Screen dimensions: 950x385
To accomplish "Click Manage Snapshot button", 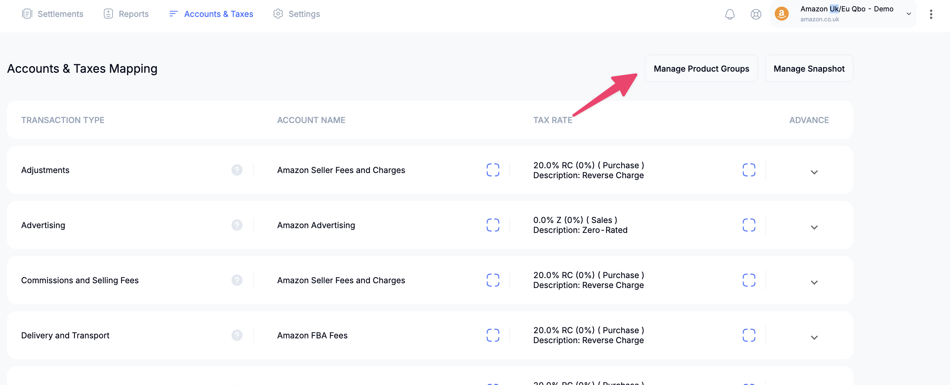I will pos(809,69).
